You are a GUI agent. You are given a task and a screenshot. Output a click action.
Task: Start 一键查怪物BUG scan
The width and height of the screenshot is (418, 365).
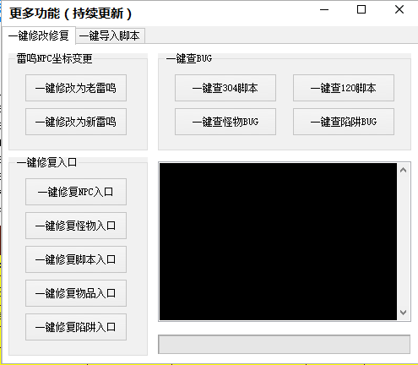[x=225, y=122]
